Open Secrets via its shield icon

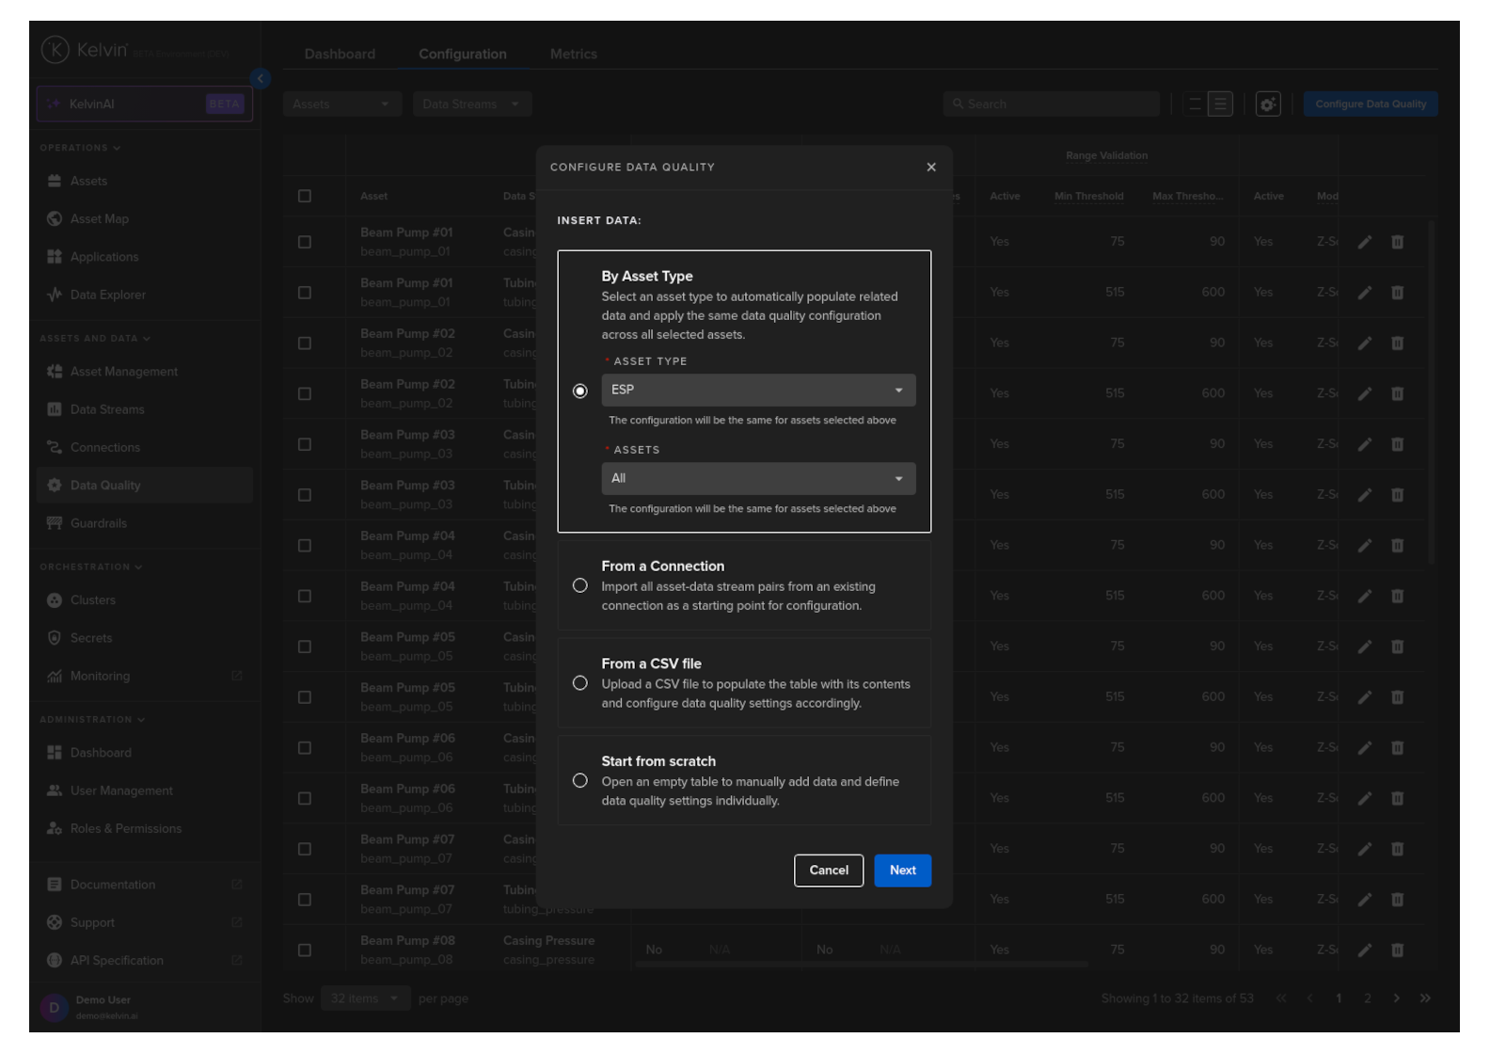click(x=55, y=638)
